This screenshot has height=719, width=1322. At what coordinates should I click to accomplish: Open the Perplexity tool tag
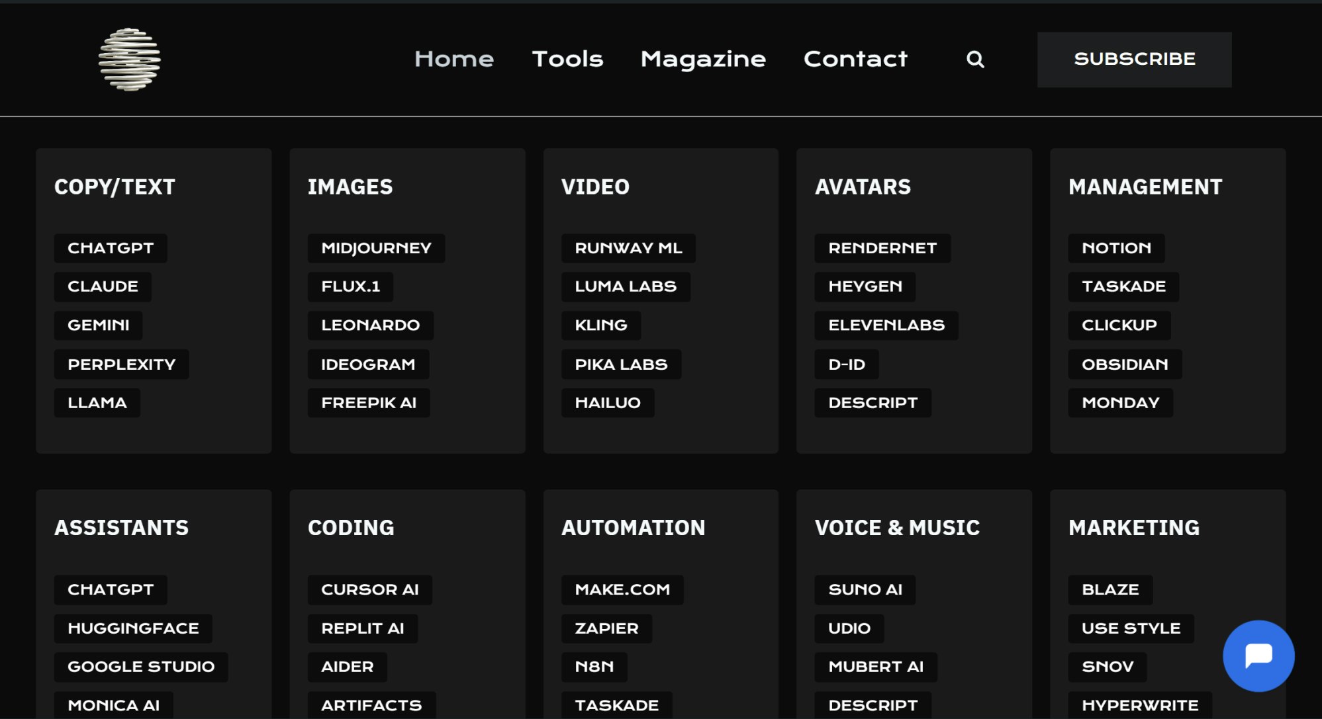tap(121, 364)
